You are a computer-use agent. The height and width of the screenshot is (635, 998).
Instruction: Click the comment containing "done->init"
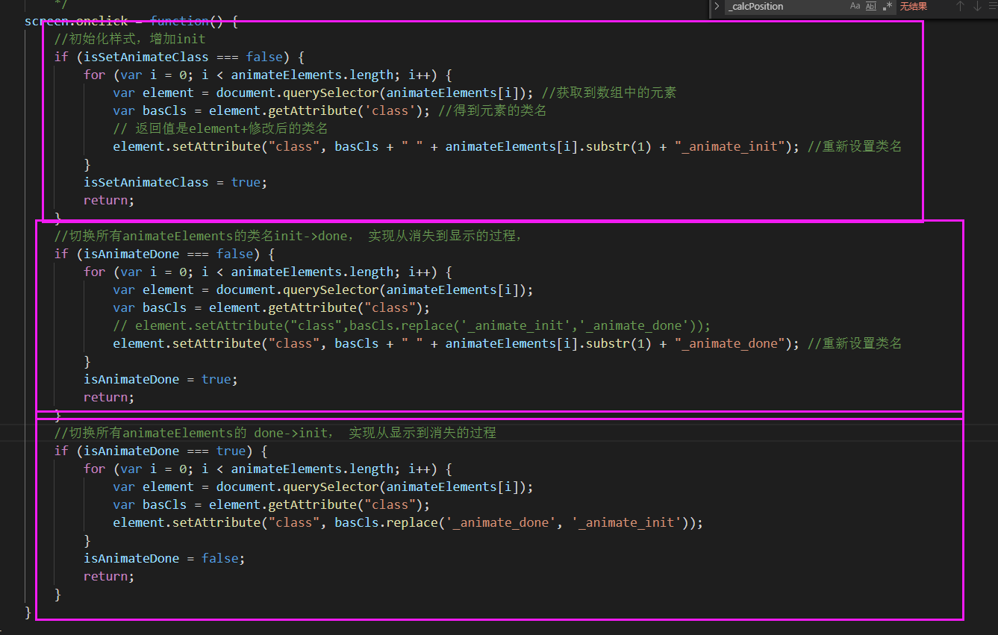tap(275, 433)
